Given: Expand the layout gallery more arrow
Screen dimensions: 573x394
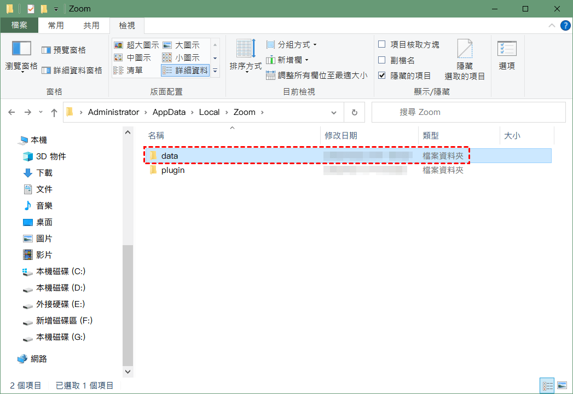Looking at the screenshot, I should coord(215,71).
